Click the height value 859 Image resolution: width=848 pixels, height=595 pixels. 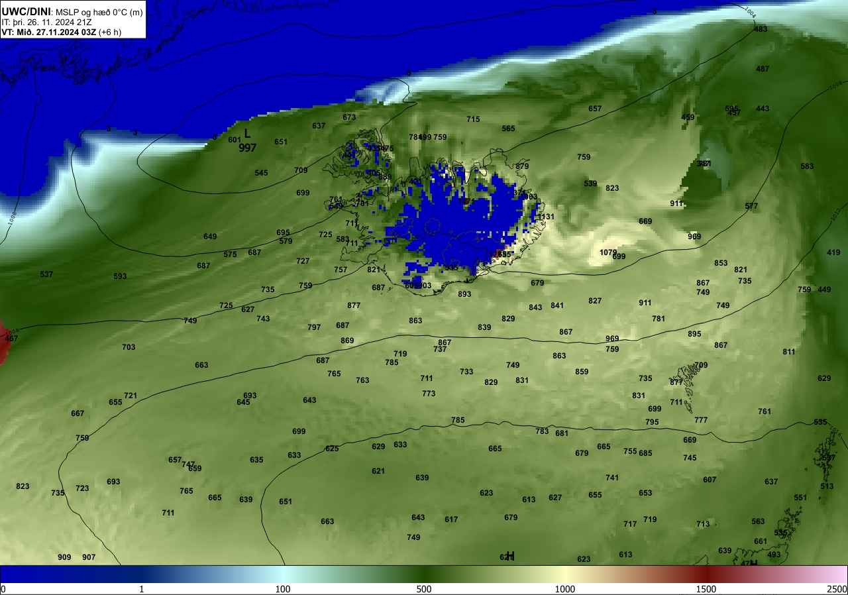pyautogui.click(x=582, y=372)
